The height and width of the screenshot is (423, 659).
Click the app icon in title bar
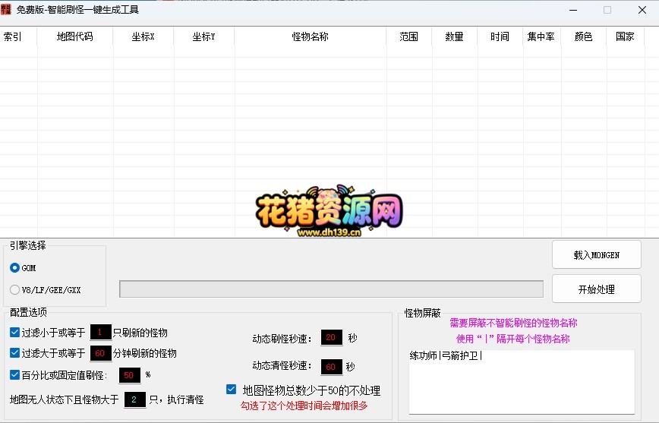tap(6, 9)
